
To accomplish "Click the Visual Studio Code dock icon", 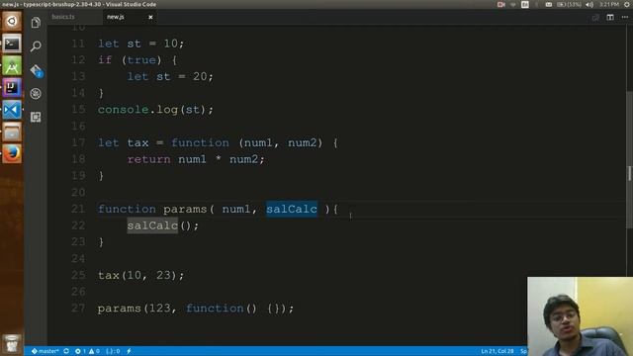I will 12,110.
